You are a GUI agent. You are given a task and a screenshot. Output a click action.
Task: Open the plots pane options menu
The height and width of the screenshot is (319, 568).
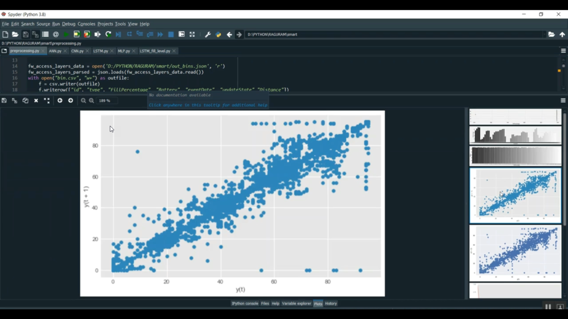pos(563,101)
